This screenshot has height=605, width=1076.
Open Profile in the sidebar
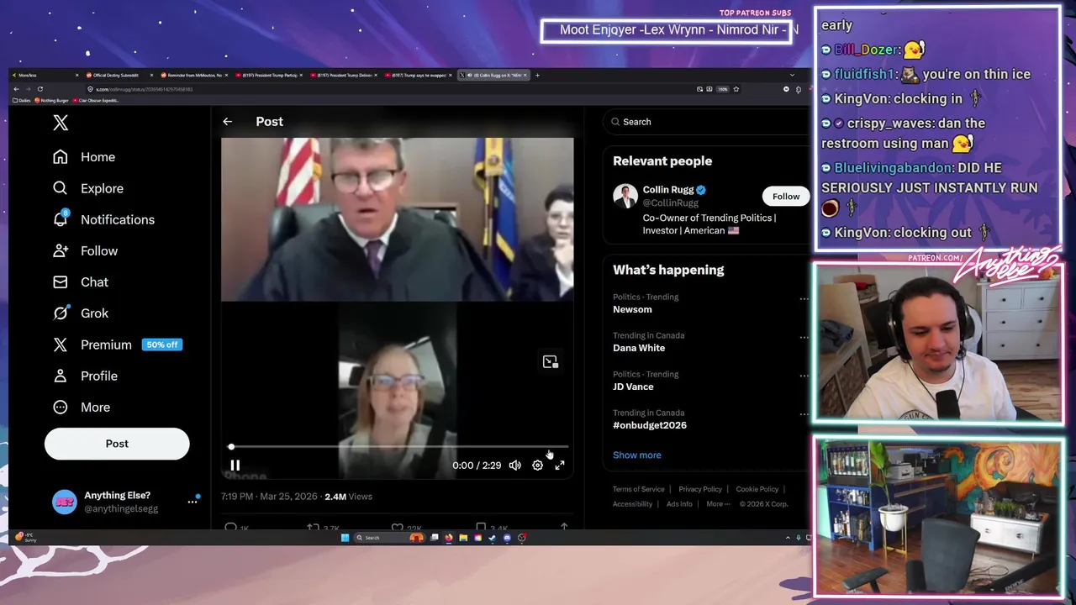pyautogui.click(x=85, y=376)
